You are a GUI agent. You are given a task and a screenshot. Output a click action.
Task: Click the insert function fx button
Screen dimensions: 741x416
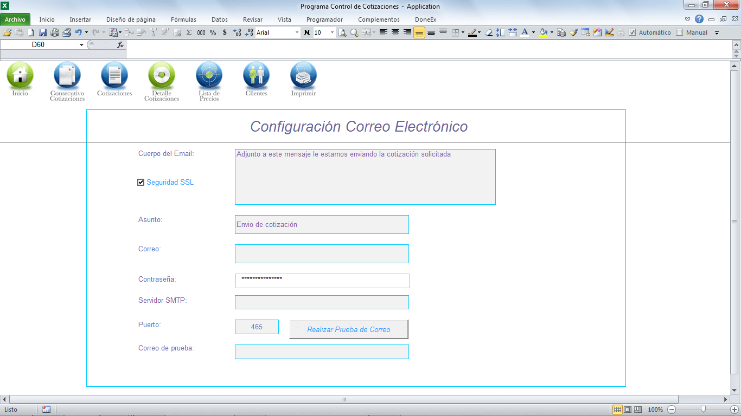[x=120, y=45]
